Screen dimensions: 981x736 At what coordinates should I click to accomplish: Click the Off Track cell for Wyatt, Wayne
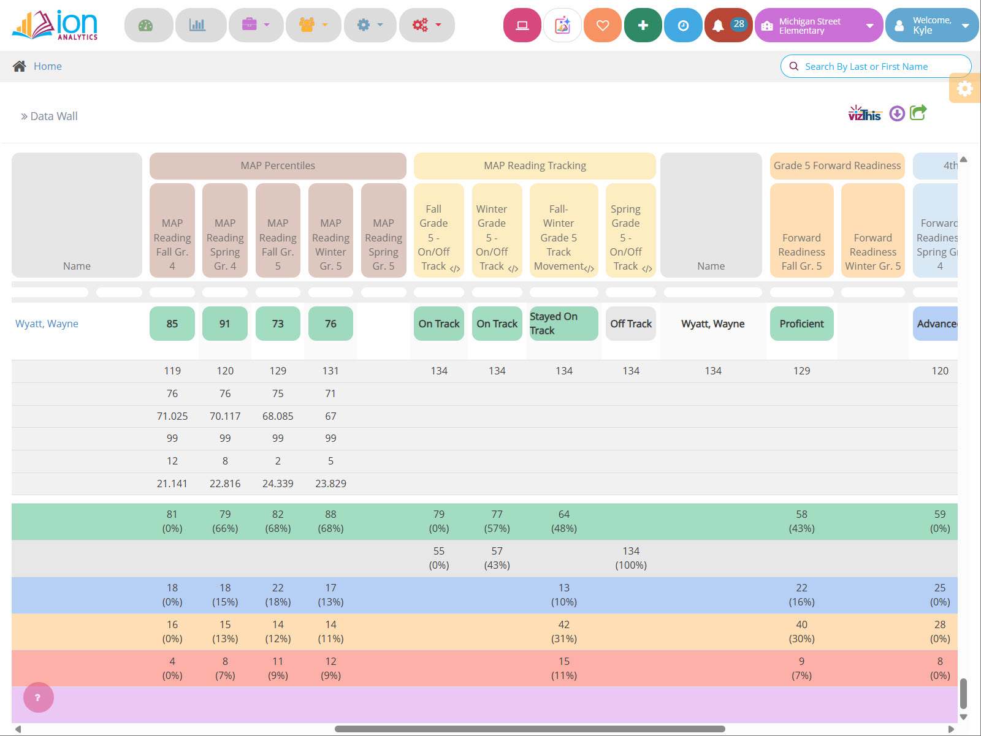pyautogui.click(x=631, y=324)
